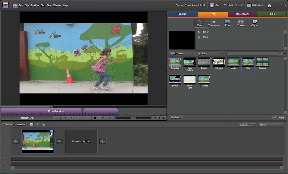The width and height of the screenshot is (288, 174).
Task: Click the add text T icon
Action: click(x=159, y=118)
